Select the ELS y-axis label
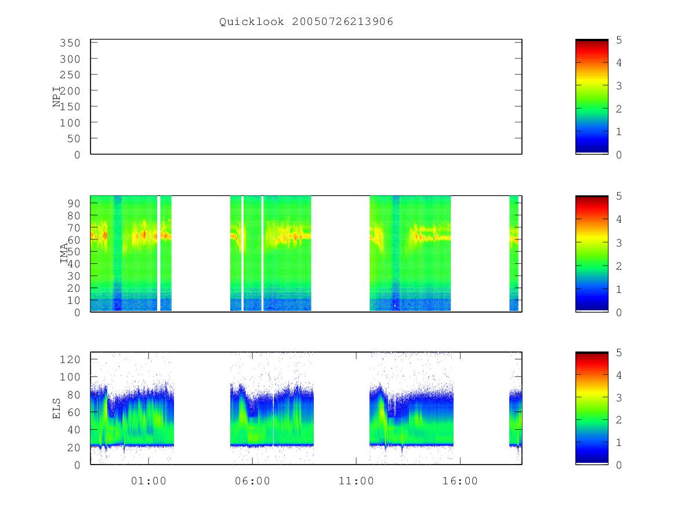The height and width of the screenshot is (522, 696). 57,408
